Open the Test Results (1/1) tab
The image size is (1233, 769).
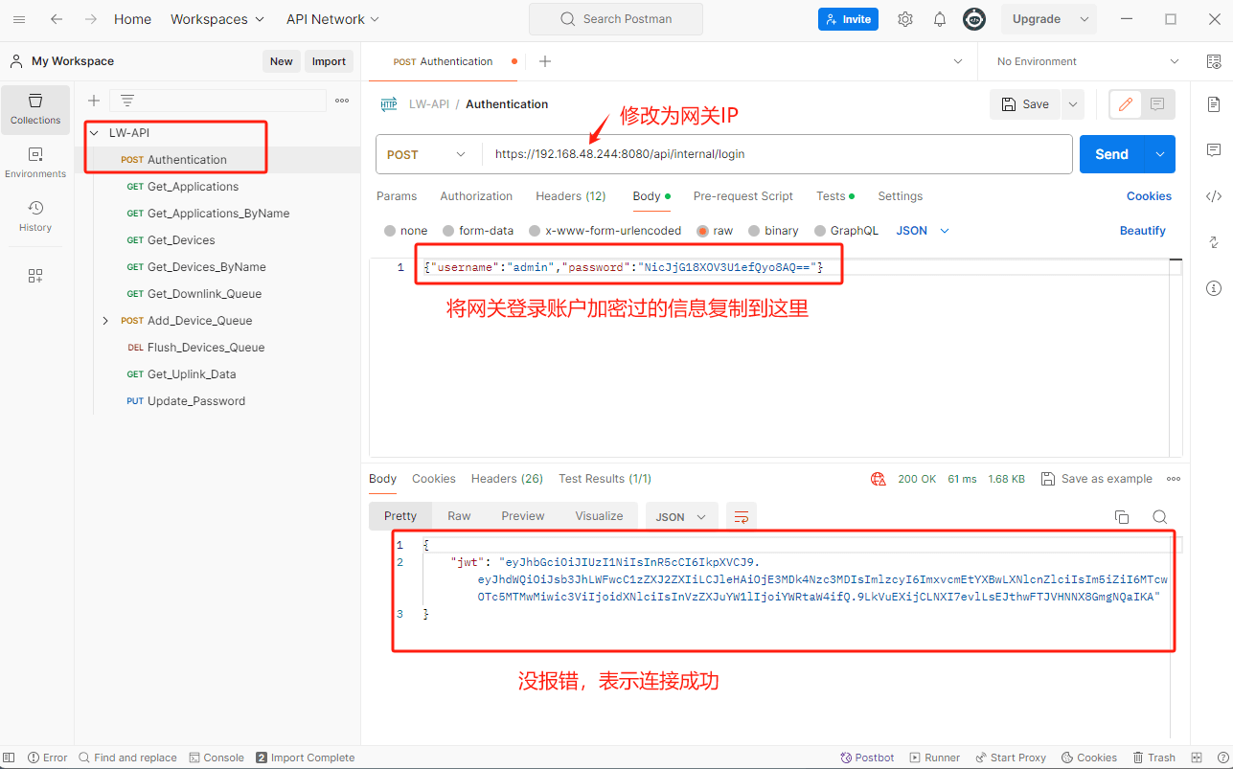605,479
